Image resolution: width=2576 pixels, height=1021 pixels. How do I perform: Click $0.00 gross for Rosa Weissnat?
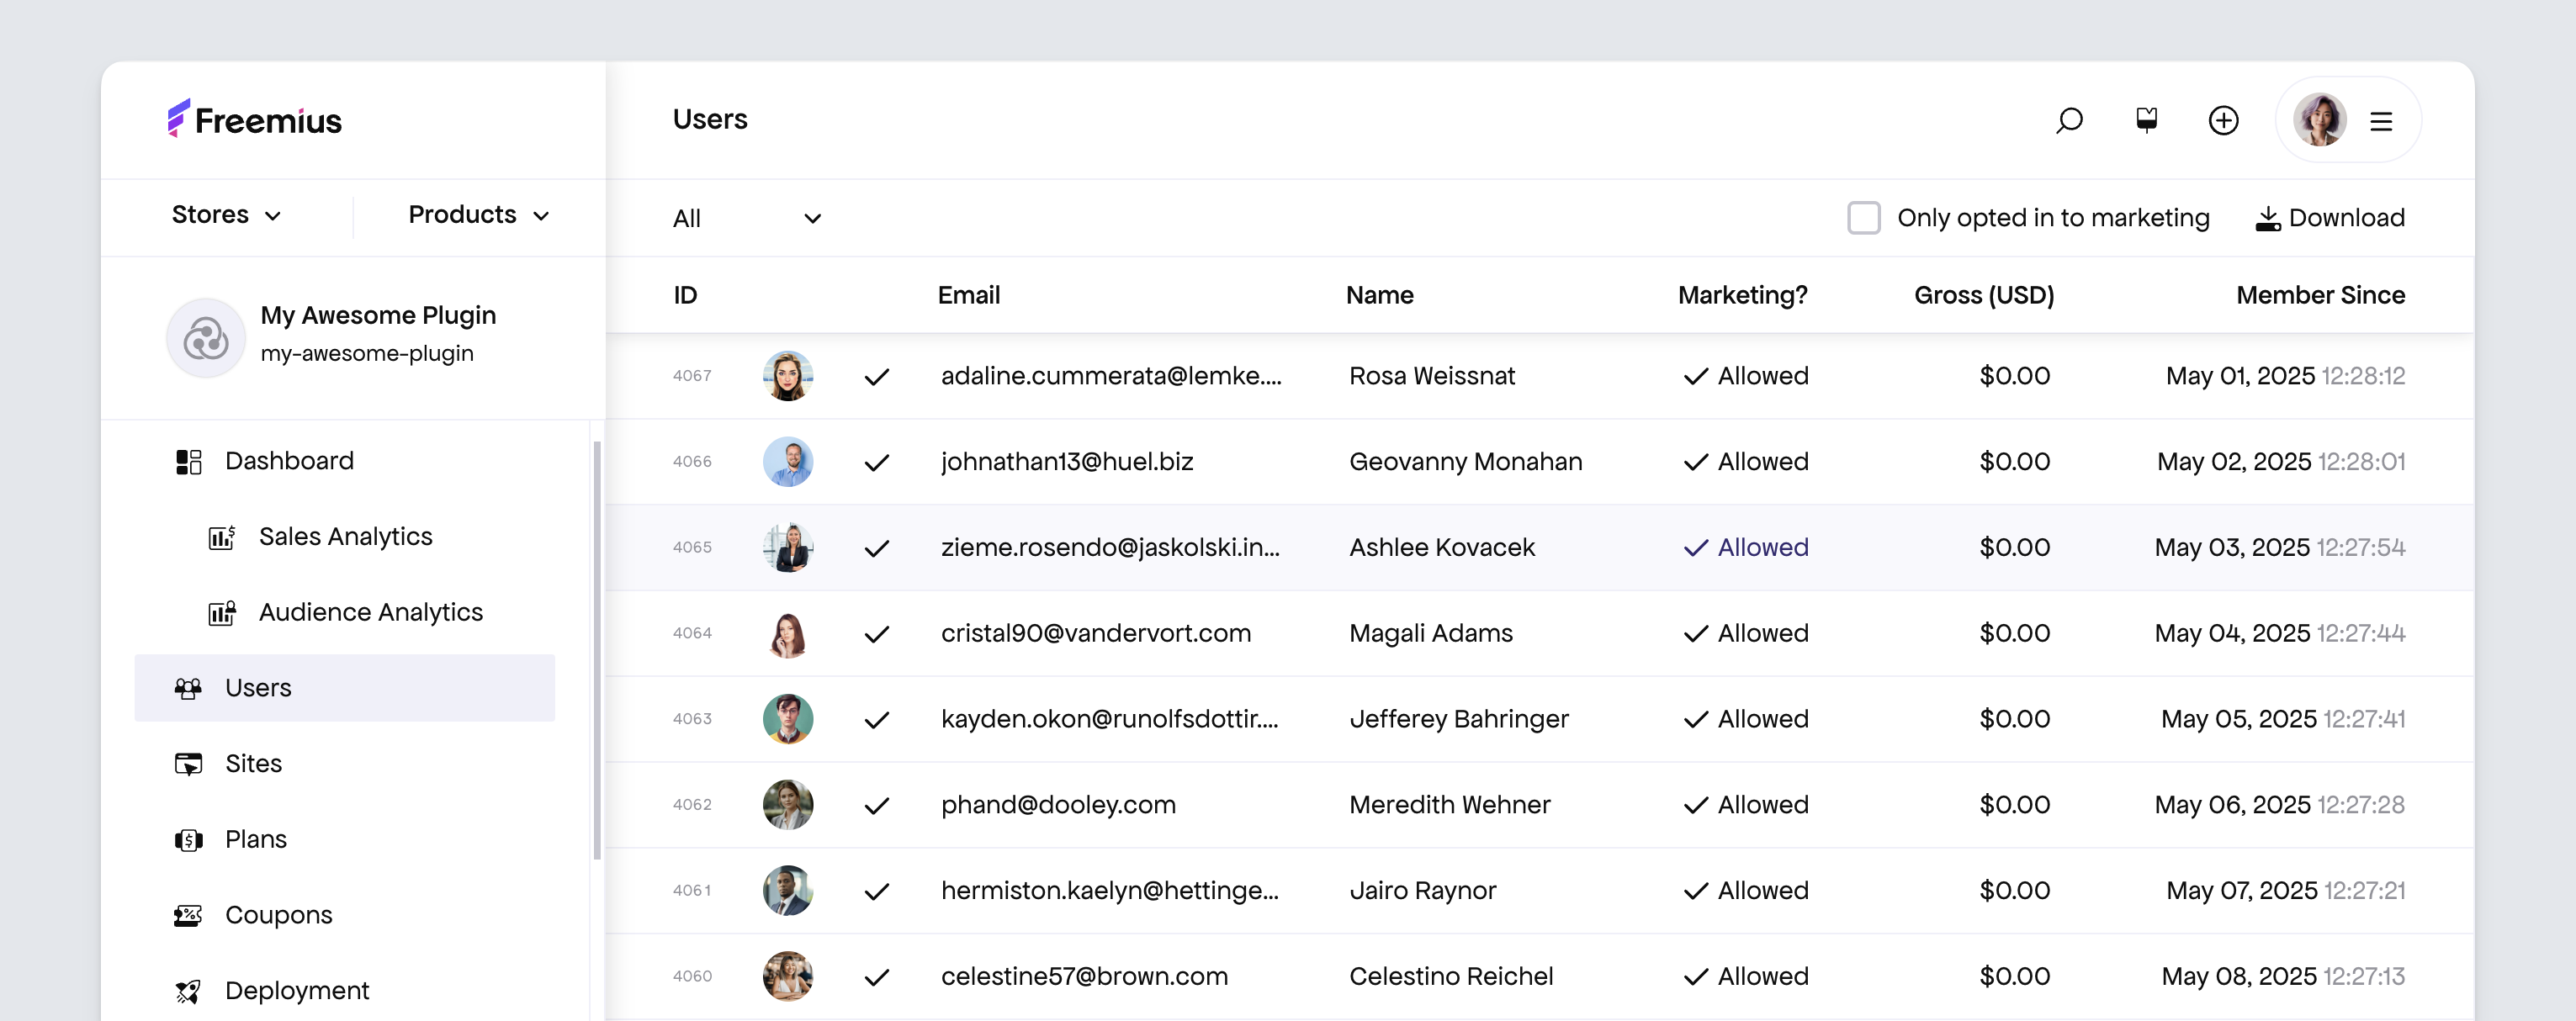2014,377
